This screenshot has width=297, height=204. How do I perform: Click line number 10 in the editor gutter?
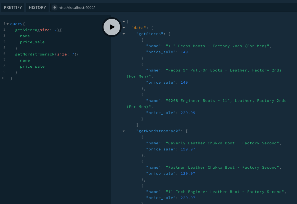pos(3,78)
